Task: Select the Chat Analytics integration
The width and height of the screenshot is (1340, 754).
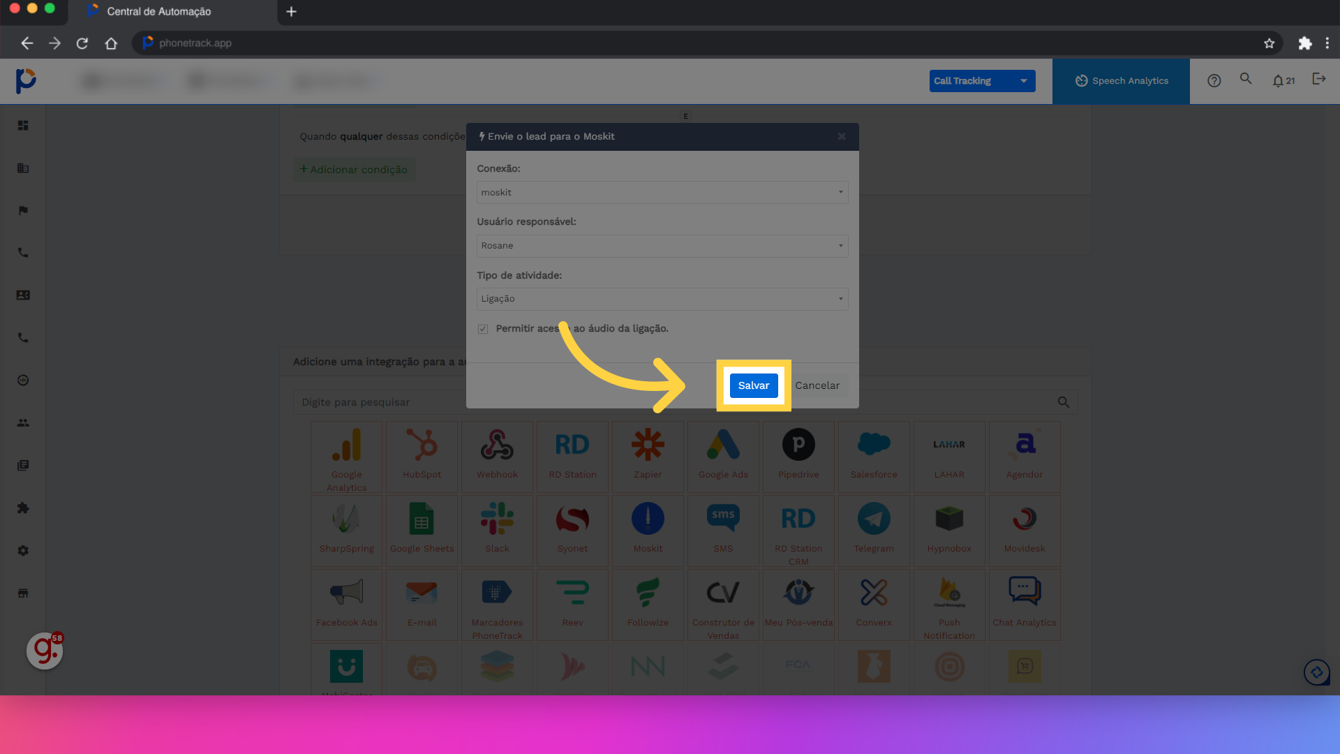Action: (1025, 605)
